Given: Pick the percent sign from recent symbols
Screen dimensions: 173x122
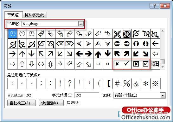Looking at the screenshot, I should (x=126, y=84).
